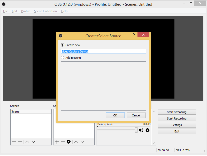Move scene up with arrow icon
207x156 pixels.
pos(27,142)
